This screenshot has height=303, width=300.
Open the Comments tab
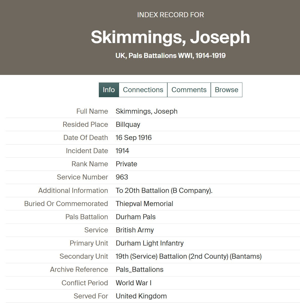[x=189, y=90]
